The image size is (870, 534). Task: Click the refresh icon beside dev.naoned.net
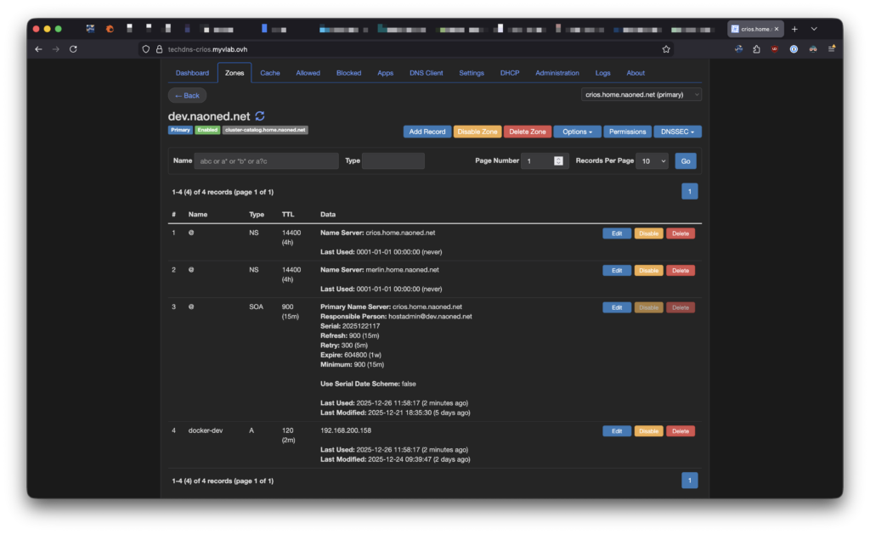click(260, 115)
